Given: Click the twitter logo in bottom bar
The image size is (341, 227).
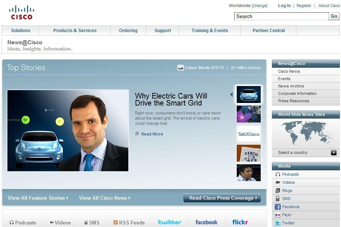Looking at the screenshot, I should pos(170,222).
